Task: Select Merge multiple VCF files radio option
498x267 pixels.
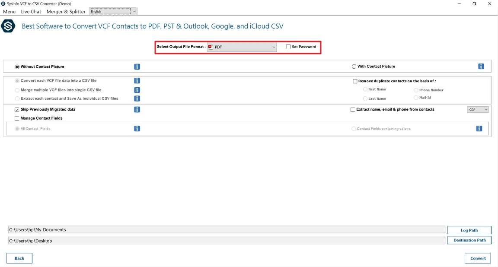Action: 17,90
